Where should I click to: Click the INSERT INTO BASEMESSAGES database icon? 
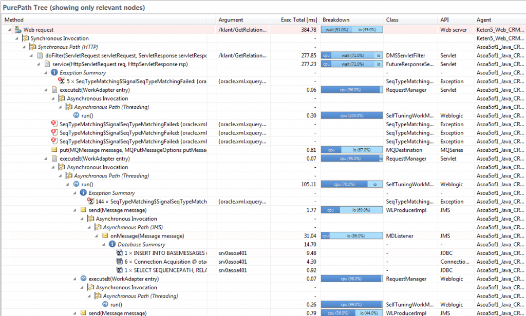point(119,253)
